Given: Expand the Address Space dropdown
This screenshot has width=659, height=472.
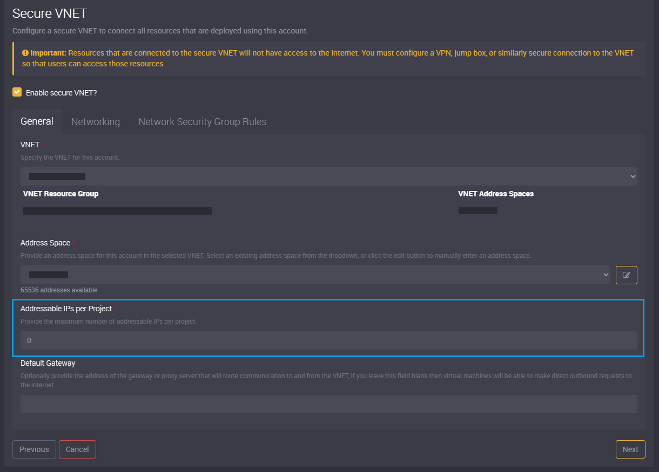Looking at the screenshot, I should tap(315, 275).
